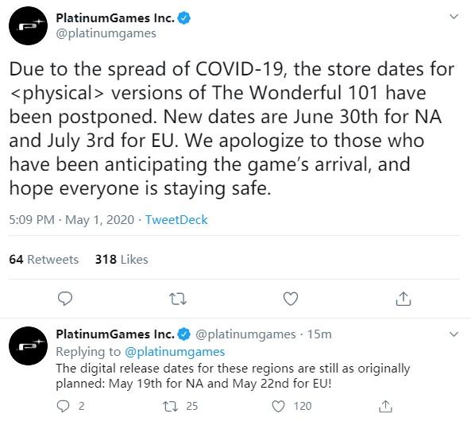Like the reply tweet showing 120 likes

(278, 406)
